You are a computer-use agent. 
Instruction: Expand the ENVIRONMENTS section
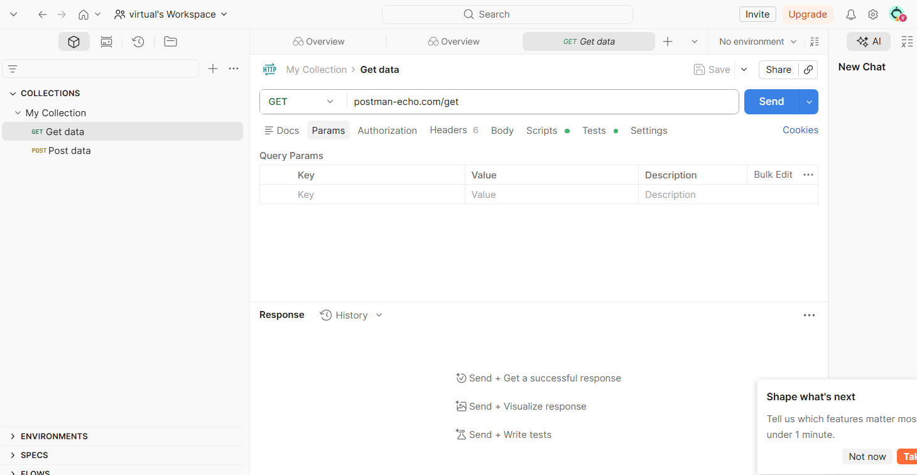[13, 436]
